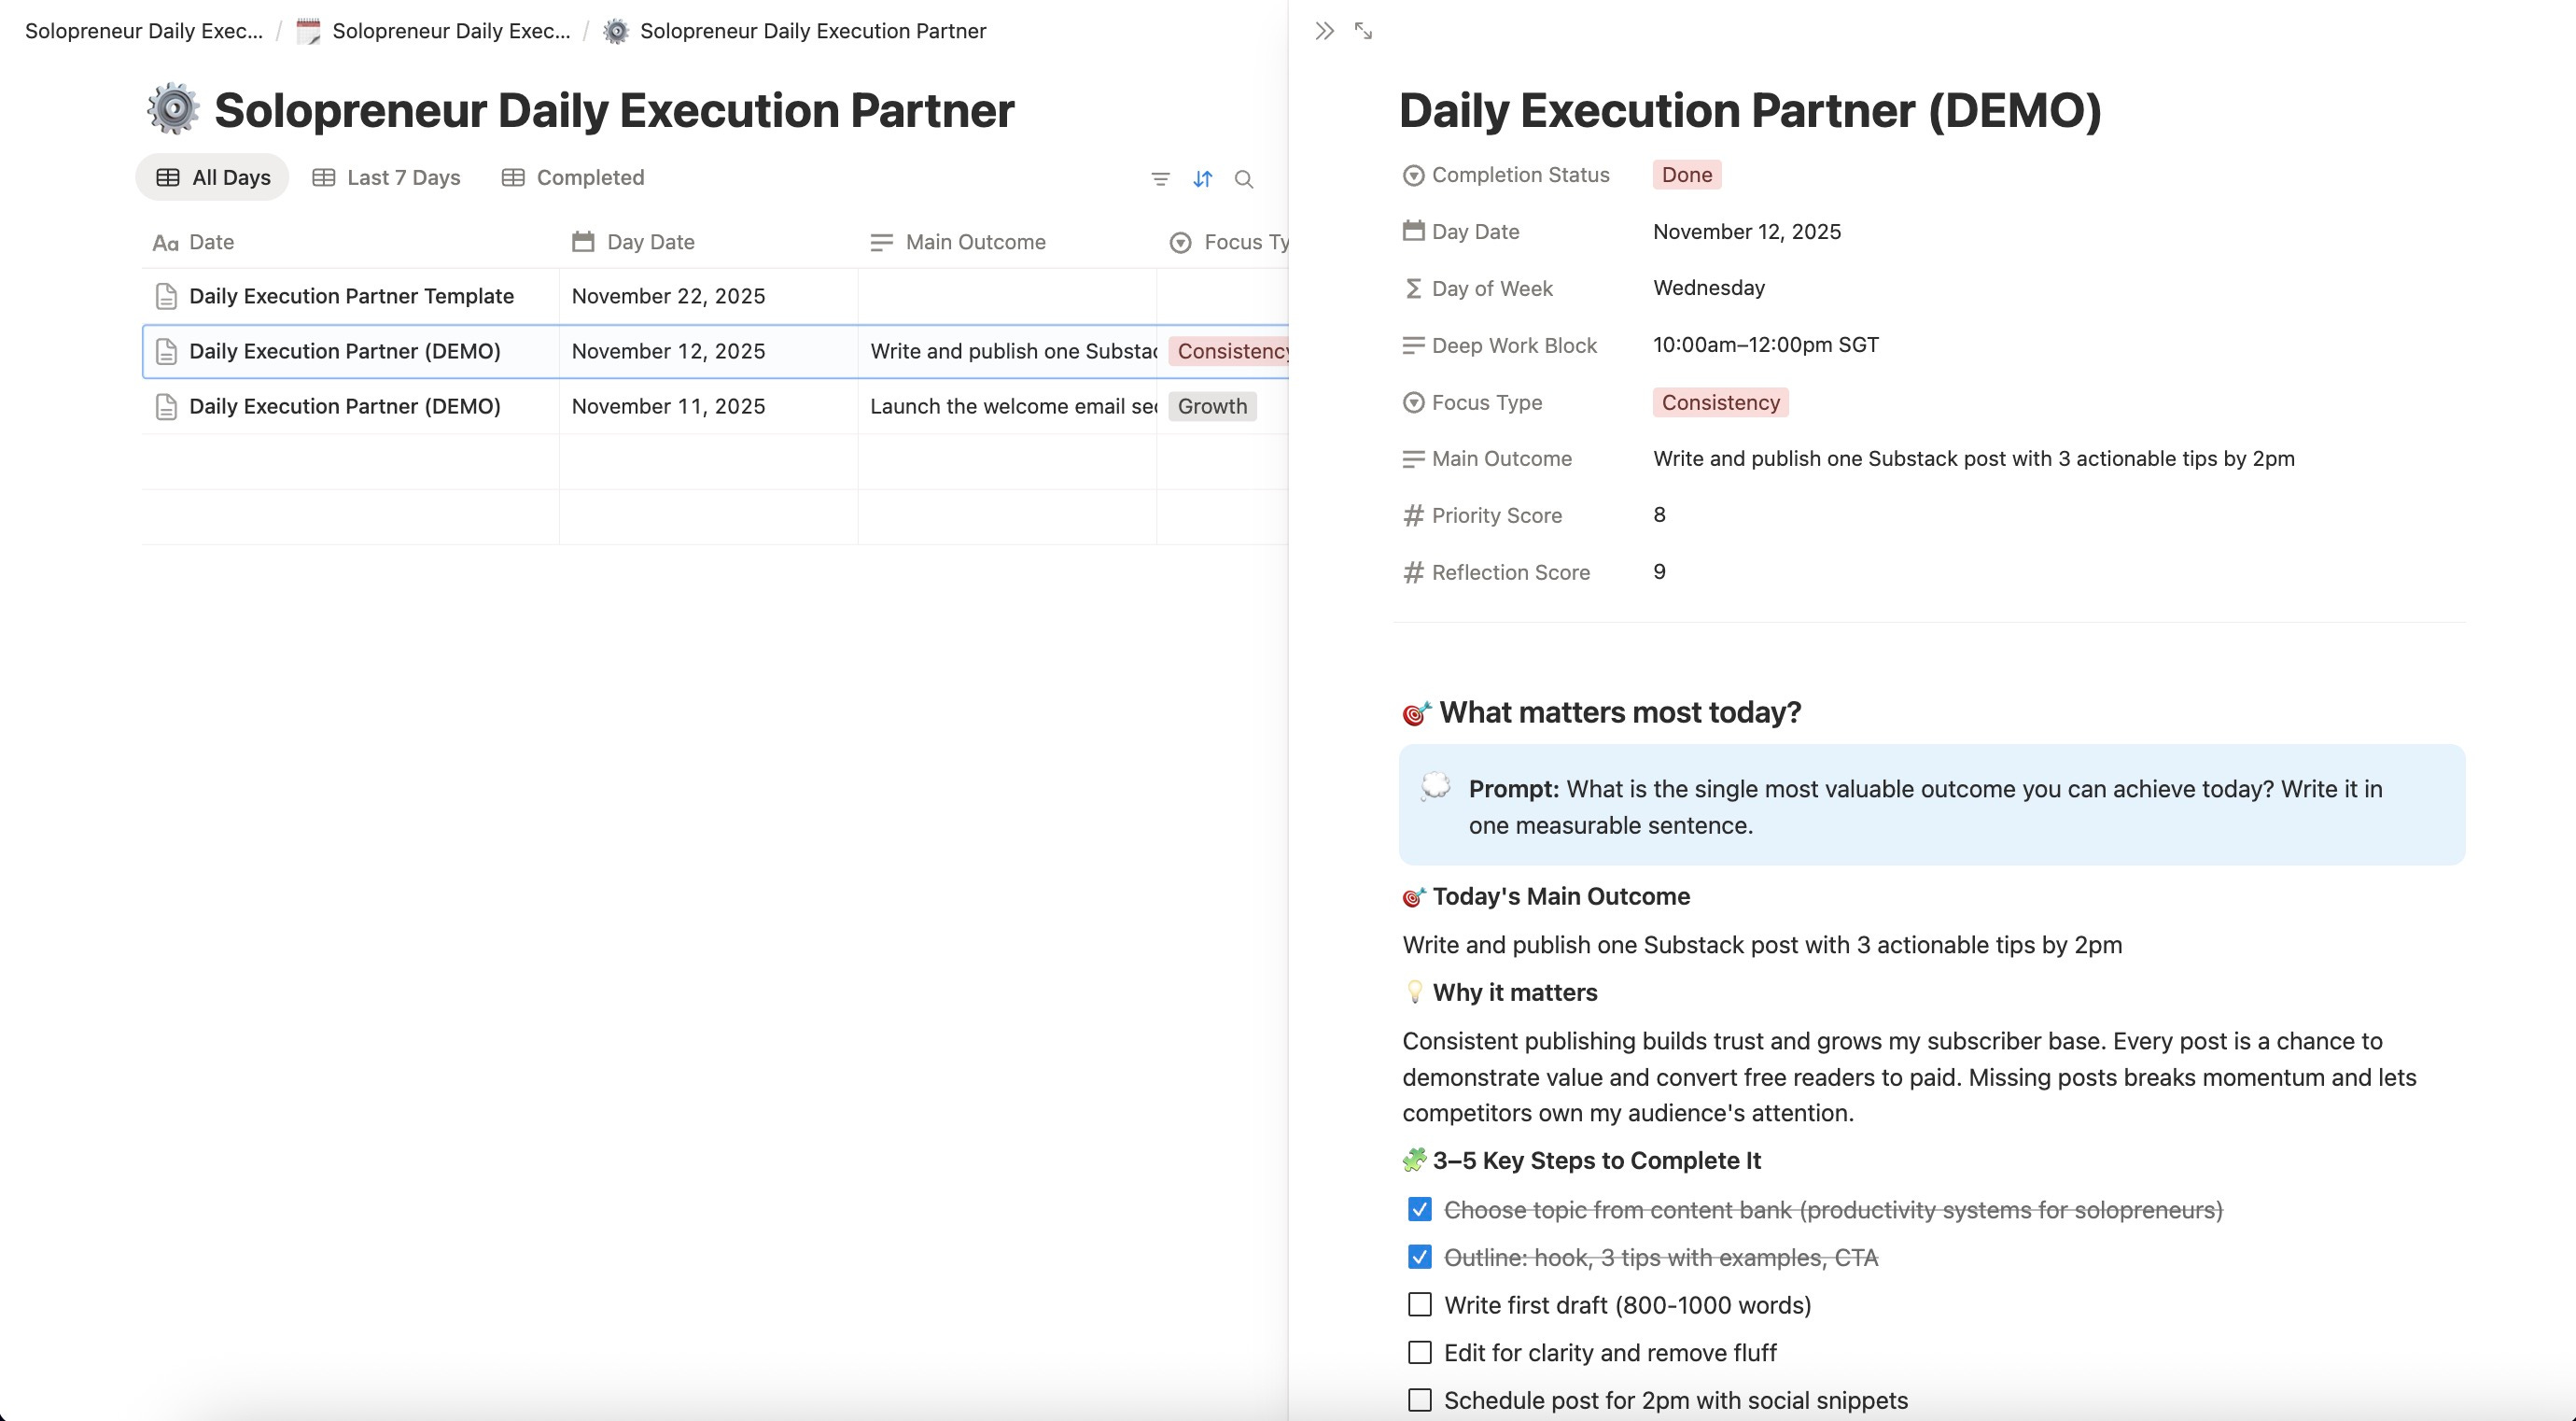Open Daily Execution Partner Template row

pos(351,296)
